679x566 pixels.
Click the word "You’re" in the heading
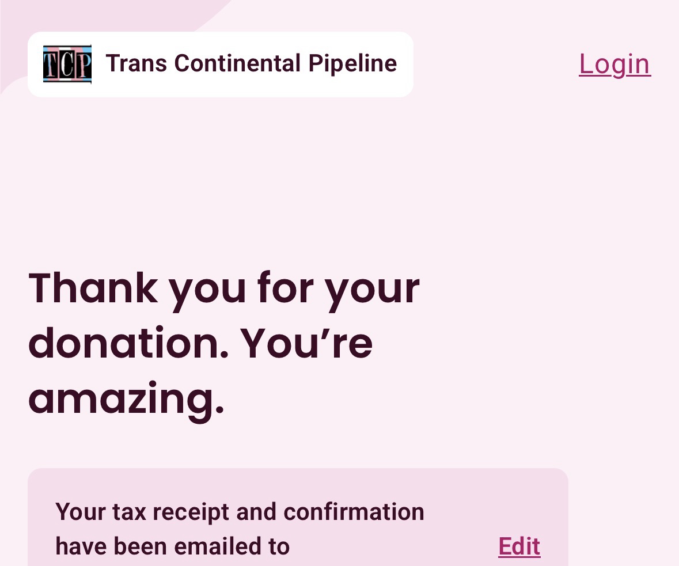point(306,343)
